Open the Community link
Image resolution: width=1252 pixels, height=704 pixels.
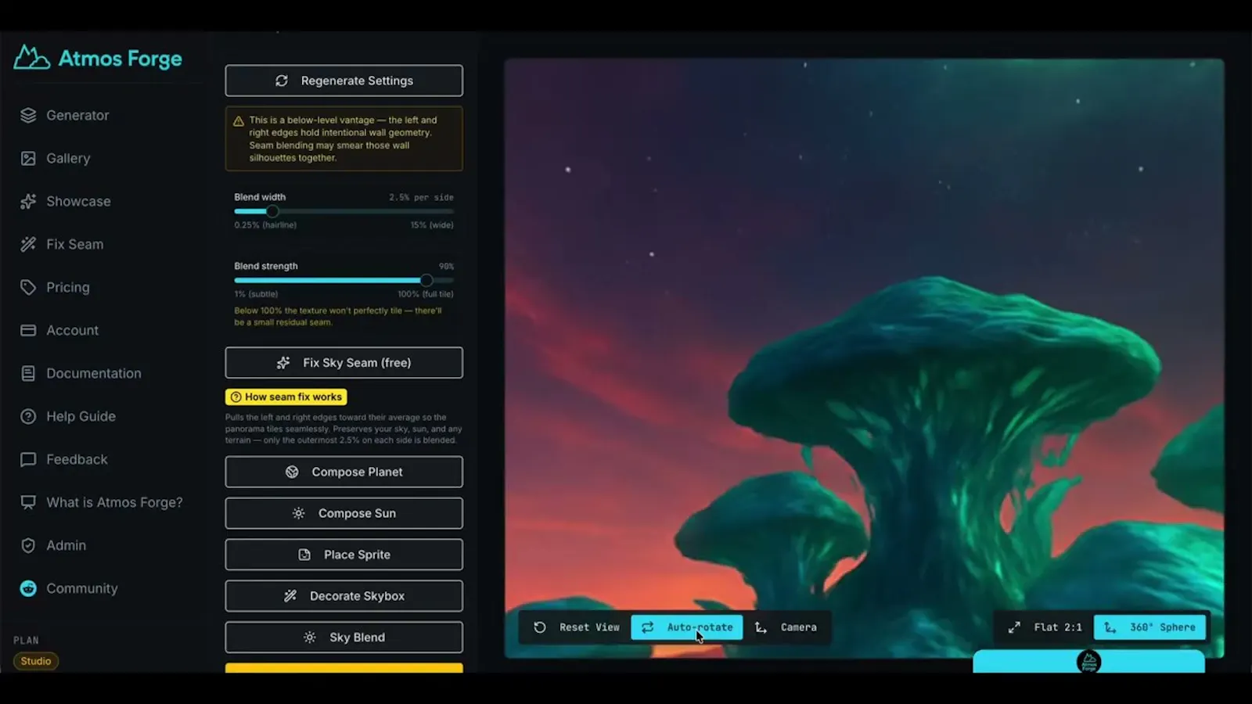pyautogui.click(x=81, y=588)
